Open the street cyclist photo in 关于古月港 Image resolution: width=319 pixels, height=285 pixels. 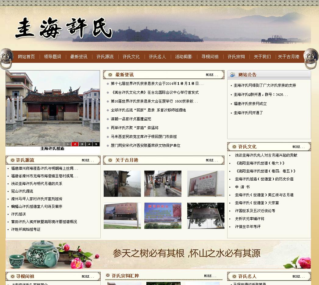point(163,184)
